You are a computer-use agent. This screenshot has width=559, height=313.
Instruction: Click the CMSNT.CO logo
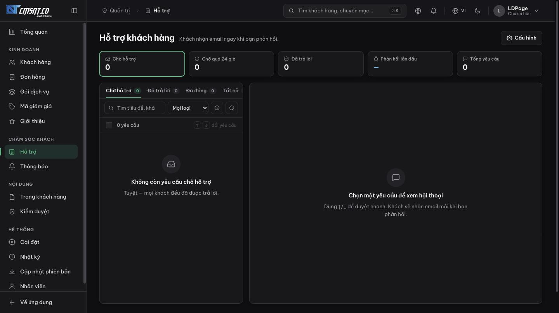coord(29,10)
